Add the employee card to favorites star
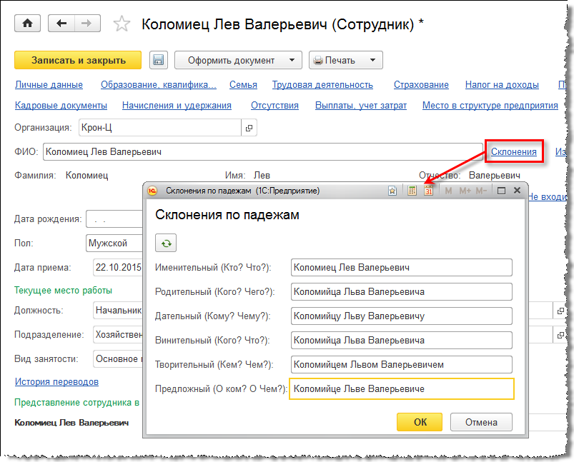This screenshot has width=574, height=462. click(x=122, y=24)
